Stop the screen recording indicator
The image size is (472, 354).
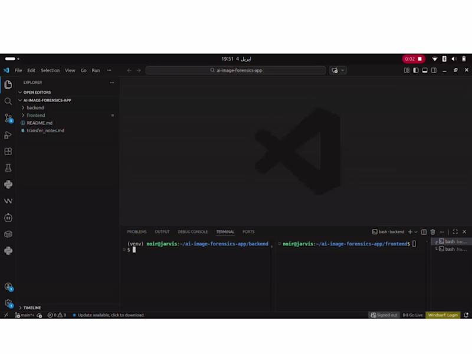click(414, 58)
